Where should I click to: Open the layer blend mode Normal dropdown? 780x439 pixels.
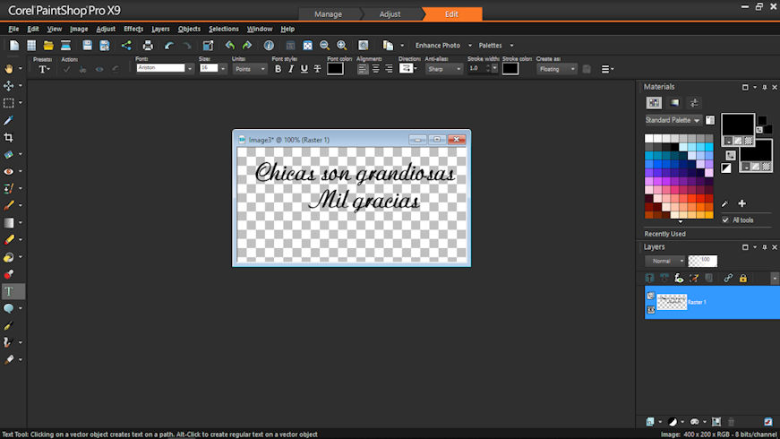[x=665, y=261]
